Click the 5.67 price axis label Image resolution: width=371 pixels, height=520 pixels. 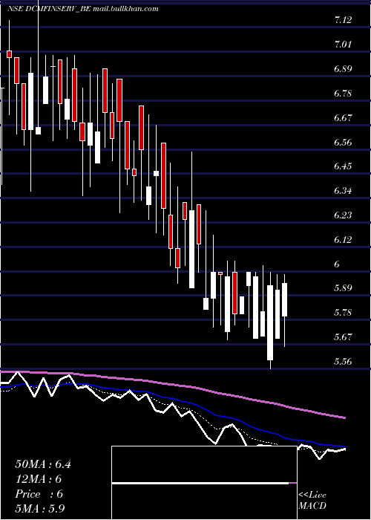coord(343,337)
